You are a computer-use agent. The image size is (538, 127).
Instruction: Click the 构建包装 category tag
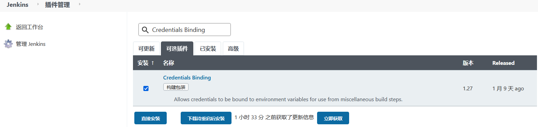tap(176, 87)
